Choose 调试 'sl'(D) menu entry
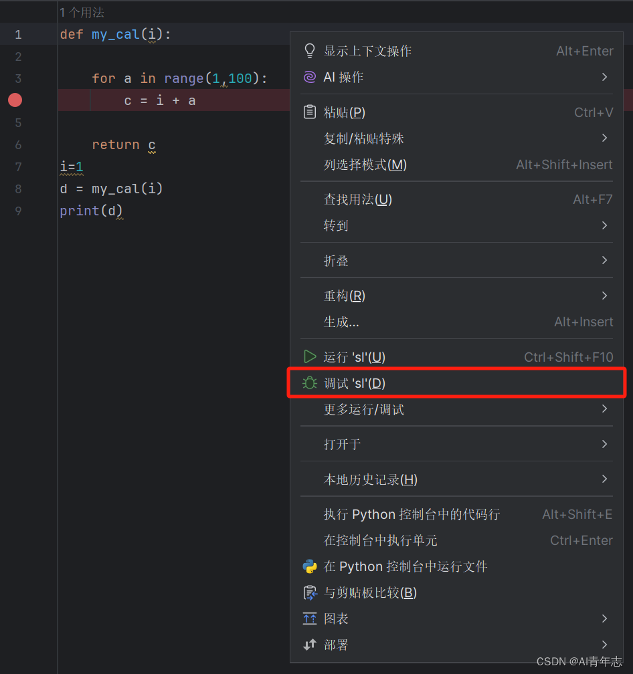The width and height of the screenshot is (633, 674). (457, 383)
